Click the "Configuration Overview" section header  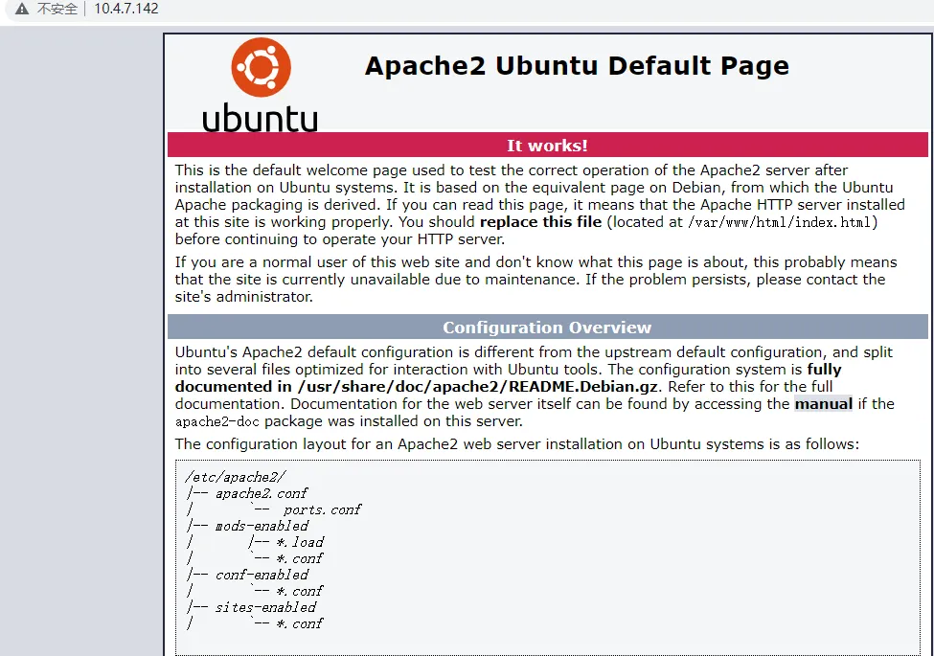tap(547, 328)
